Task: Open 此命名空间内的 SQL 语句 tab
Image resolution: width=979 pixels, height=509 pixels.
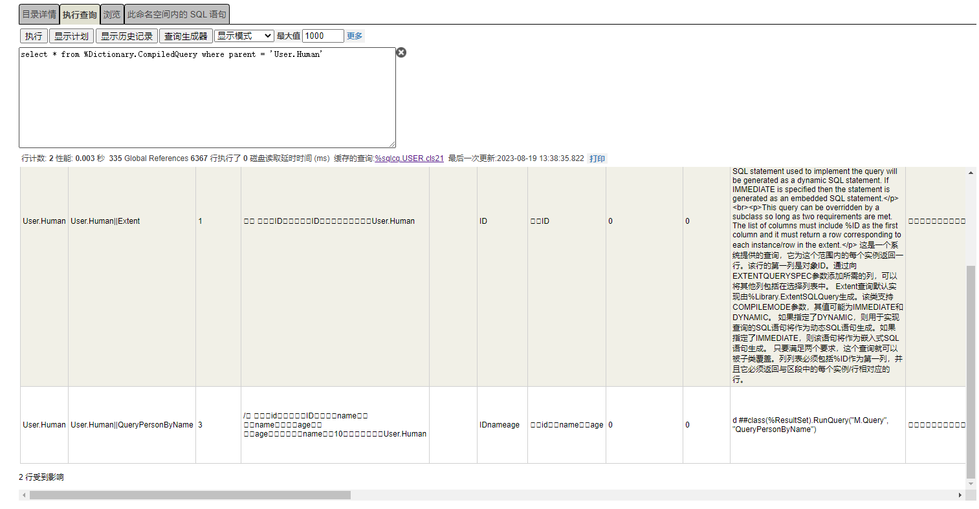Action: pyautogui.click(x=177, y=14)
